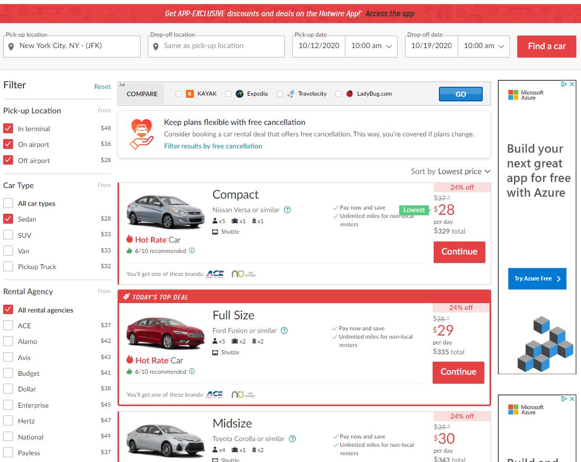Continue with the Compact car
The image size is (581, 462).
tap(459, 252)
